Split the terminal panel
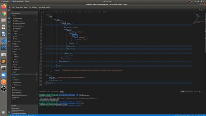Screen dimensions: 206x116 tap(197, 92)
